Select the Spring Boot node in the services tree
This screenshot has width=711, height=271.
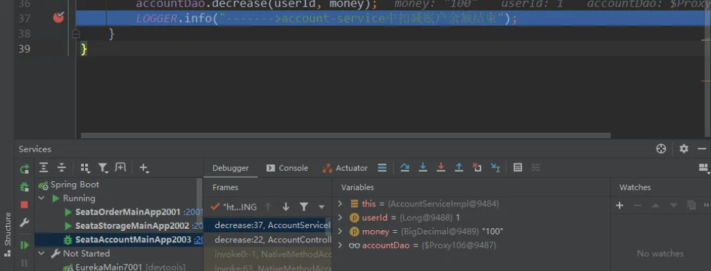[x=74, y=185]
